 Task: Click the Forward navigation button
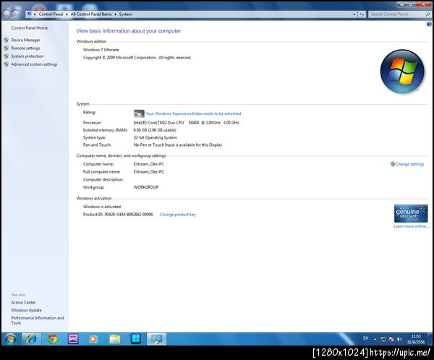[x=16, y=14]
